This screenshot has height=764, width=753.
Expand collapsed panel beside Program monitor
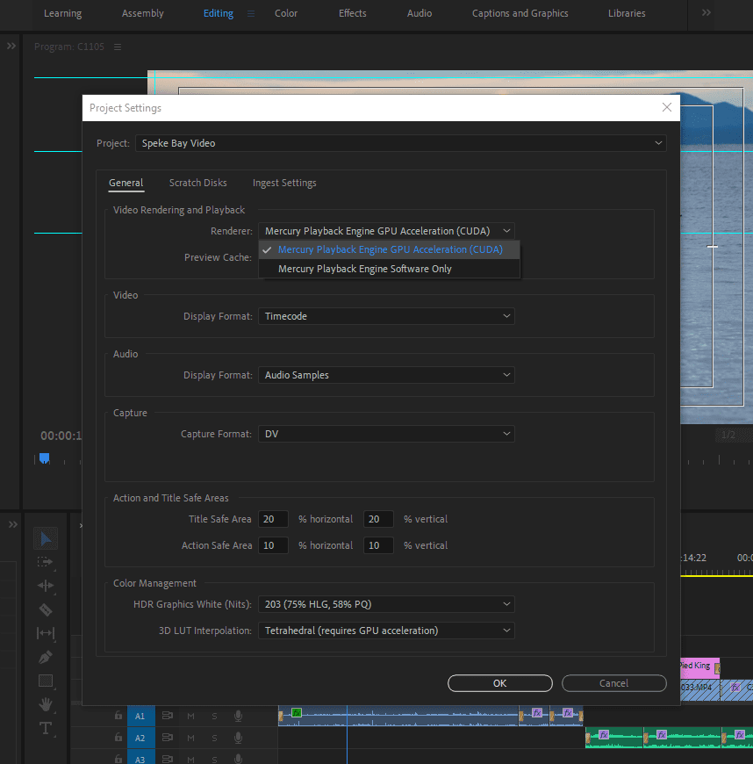coord(11,46)
